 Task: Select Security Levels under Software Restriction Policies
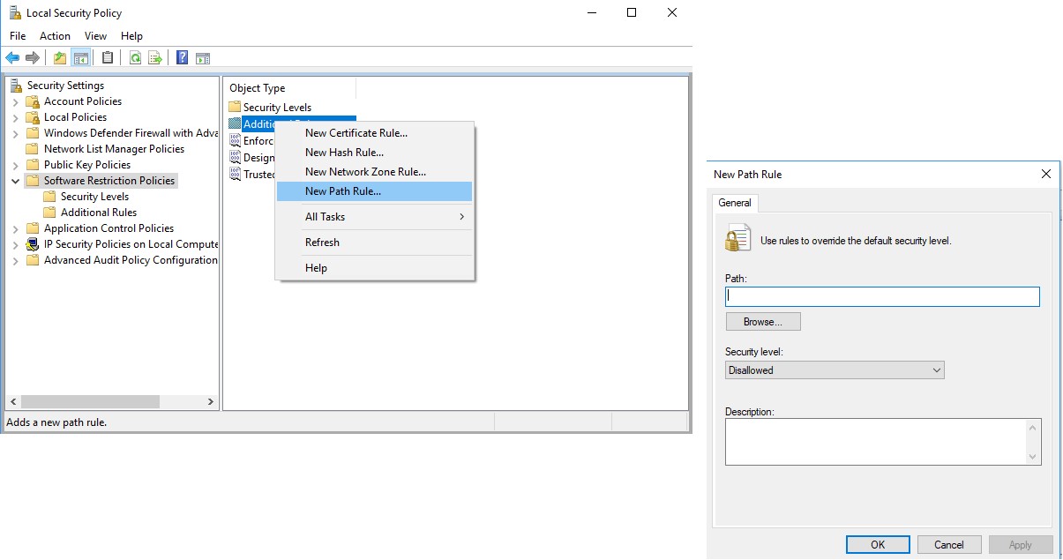94,197
